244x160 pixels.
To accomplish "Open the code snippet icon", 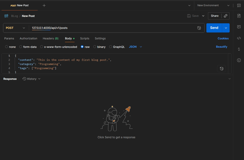I will 239,38.
